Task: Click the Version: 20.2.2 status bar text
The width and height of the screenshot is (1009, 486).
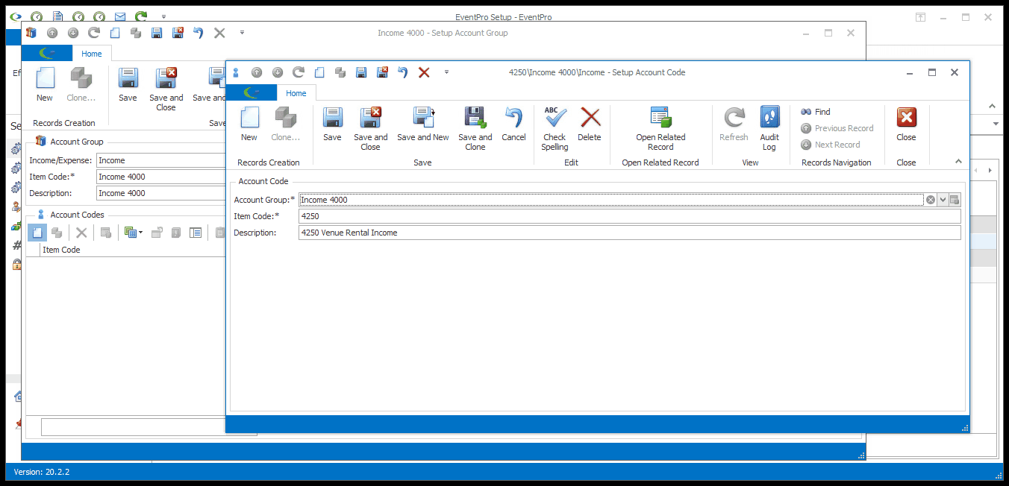Action: click(x=42, y=472)
